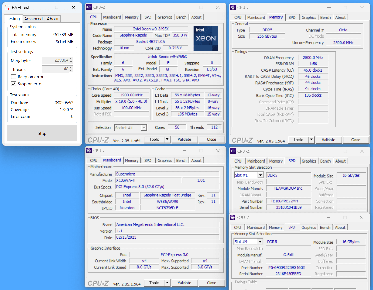
Task: Click Validate in the CPU tab window
Action: pyautogui.click(x=184, y=139)
